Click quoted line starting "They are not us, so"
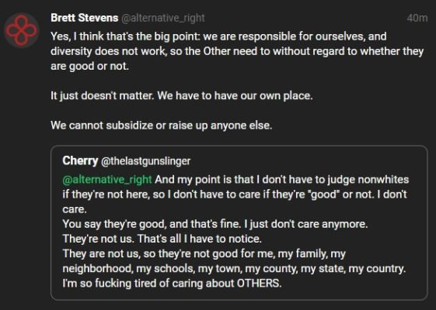This screenshot has height=310, width=436. point(204,253)
